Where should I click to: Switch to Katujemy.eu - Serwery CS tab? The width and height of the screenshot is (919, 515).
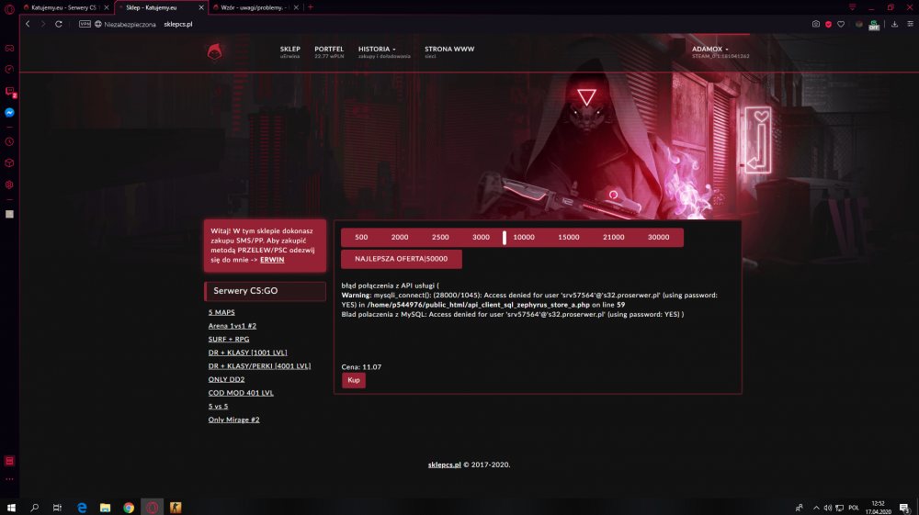point(64,7)
